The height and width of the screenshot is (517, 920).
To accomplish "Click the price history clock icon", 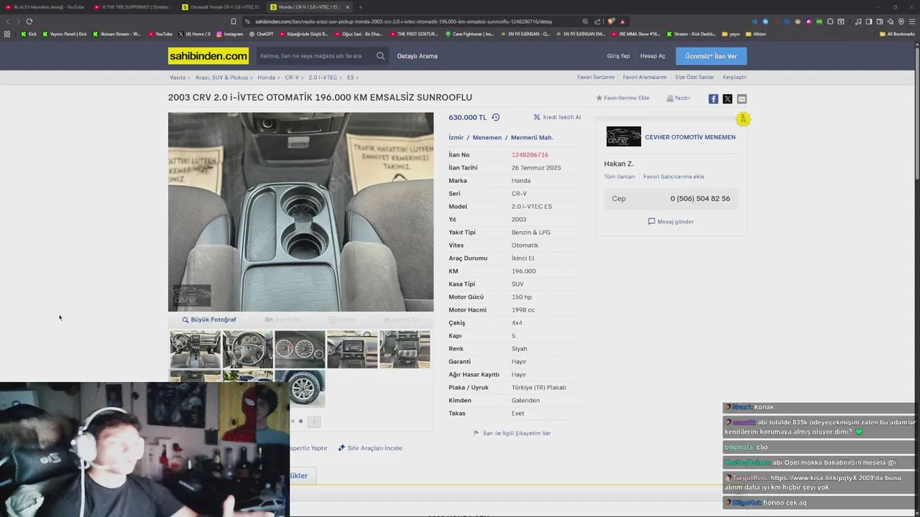I will pos(495,117).
